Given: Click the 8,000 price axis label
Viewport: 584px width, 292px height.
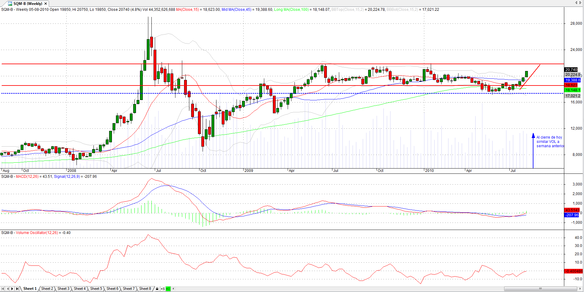Looking at the screenshot, I should click(x=577, y=155).
